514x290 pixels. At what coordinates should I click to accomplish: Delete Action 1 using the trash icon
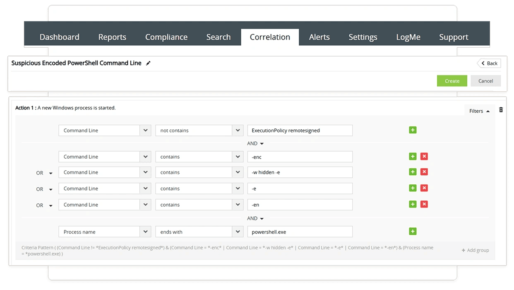point(501,110)
